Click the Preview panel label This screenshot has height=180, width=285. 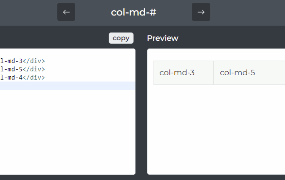tap(163, 38)
